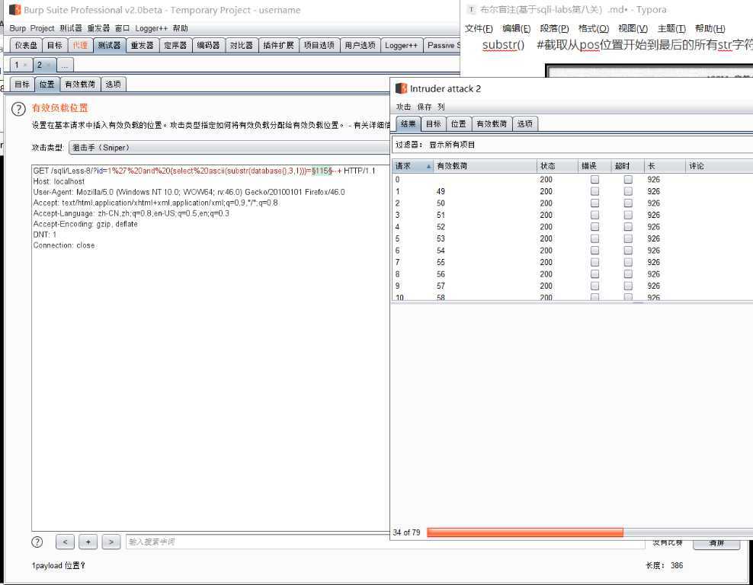Open Options tab in attack window
Image resolution: width=753 pixels, height=585 pixels.
click(x=525, y=124)
